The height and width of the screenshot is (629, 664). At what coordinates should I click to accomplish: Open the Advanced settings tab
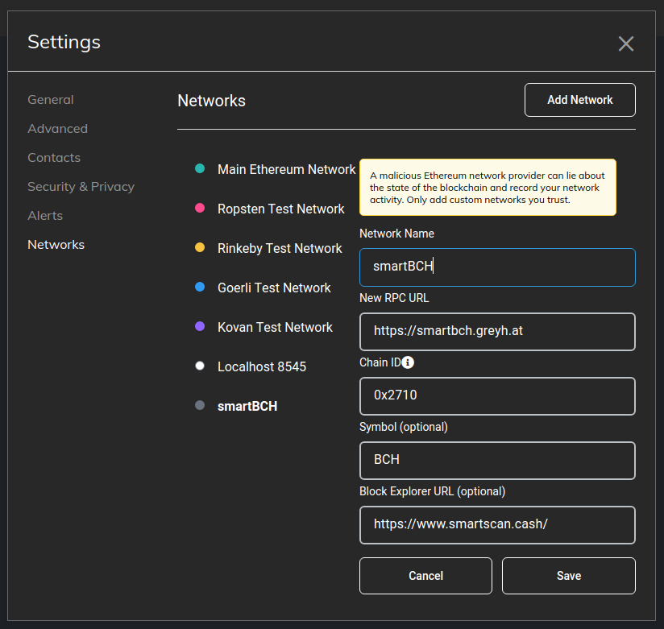[x=57, y=129]
